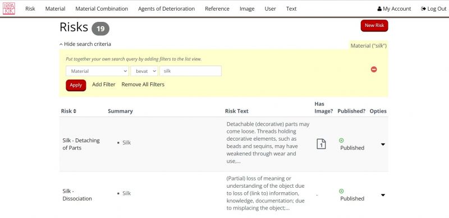Viewport: 449px width, 218px height.
Task: Click the silk filter text field
Action: tap(190, 71)
